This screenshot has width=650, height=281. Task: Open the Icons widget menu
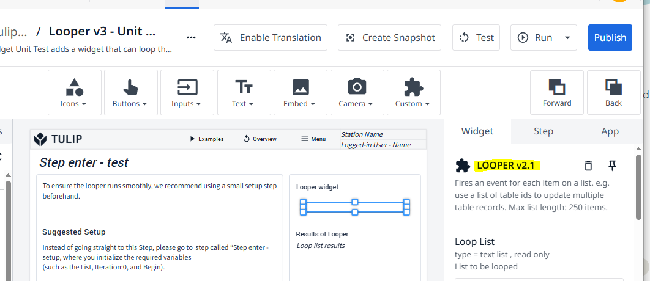pos(75,92)
